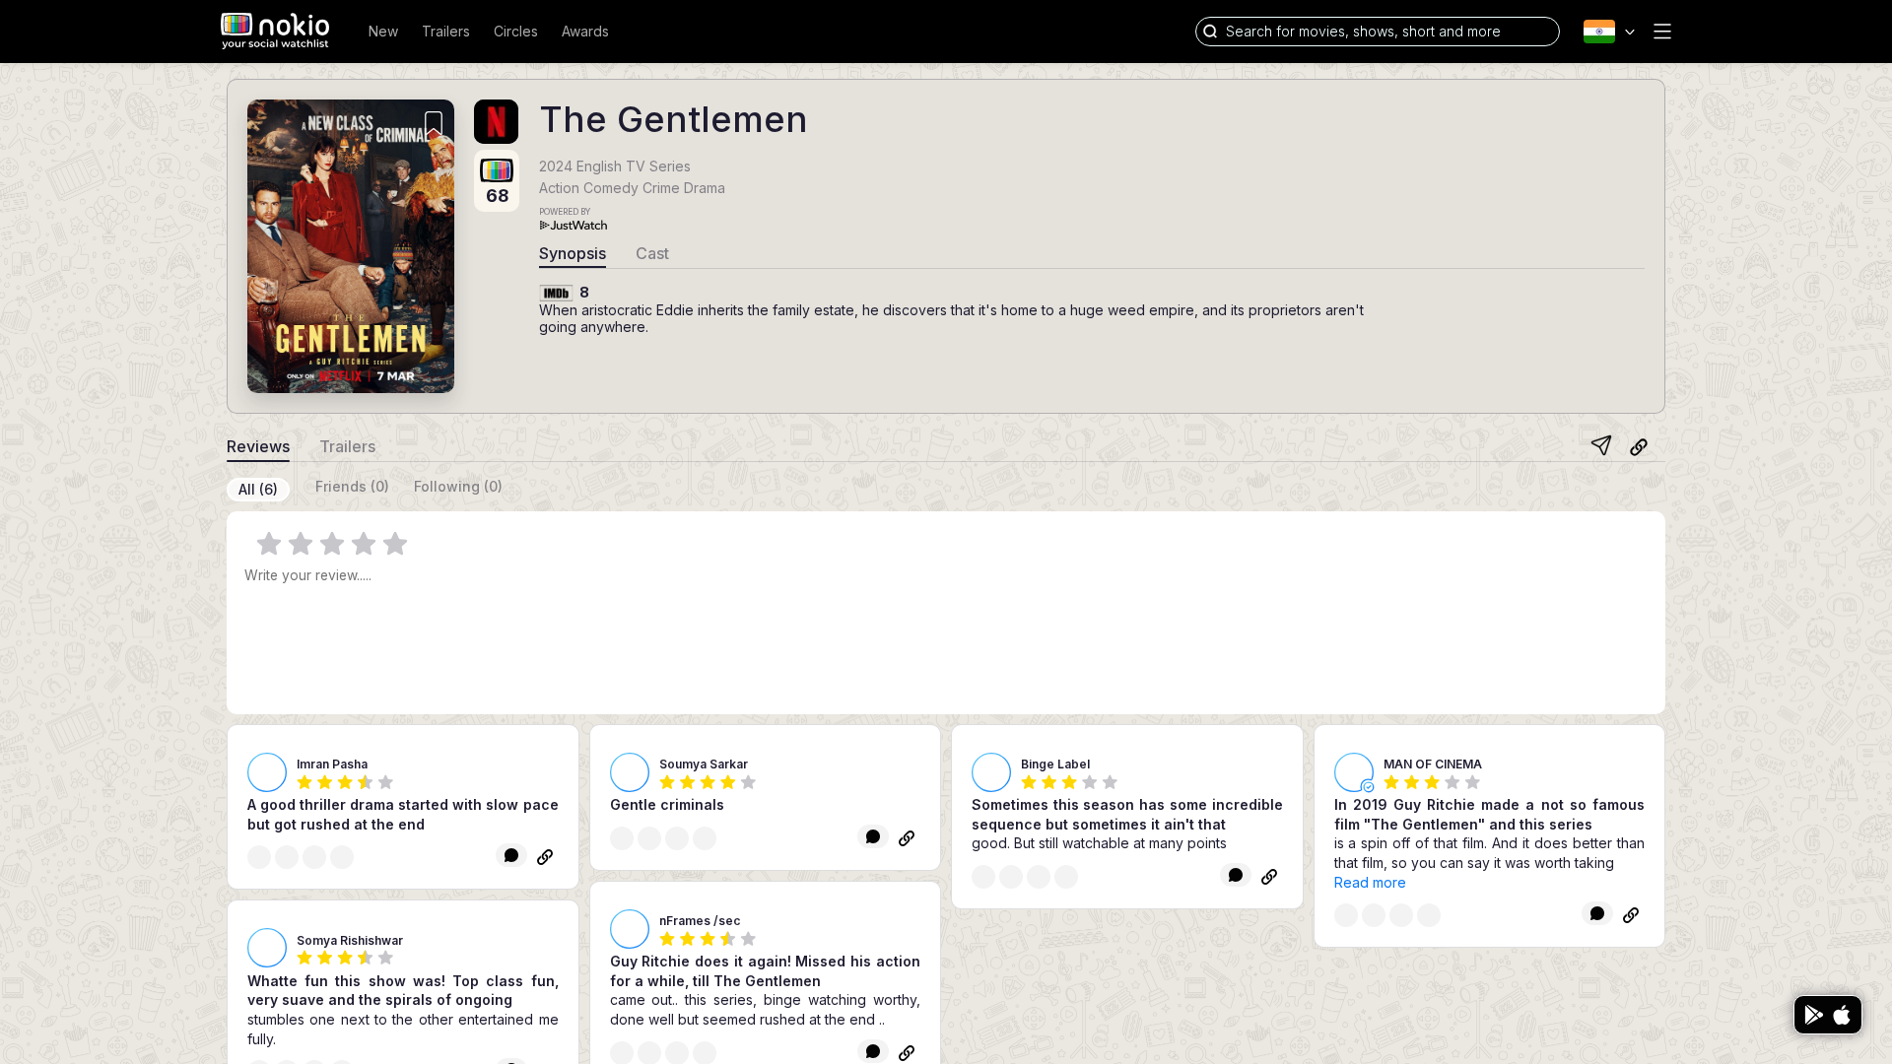Viewport: 1892px width, 1064px height.
Task: Open comments on MAN OF CINEMA's review
Action: coord(1597,914)
